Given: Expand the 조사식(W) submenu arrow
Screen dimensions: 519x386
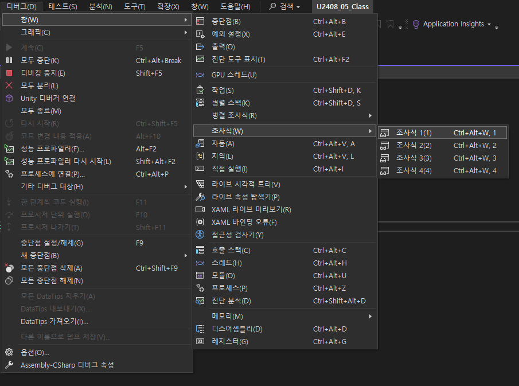Looking at the screenshot, I should (370, 131).
